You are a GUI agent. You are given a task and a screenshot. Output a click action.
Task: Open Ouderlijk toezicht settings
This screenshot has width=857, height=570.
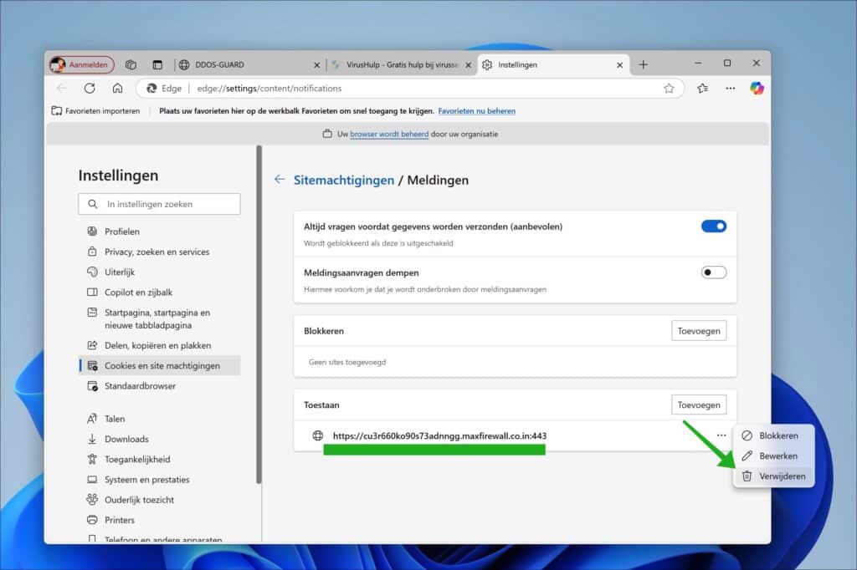pyautogui.click(x=159, y=500)
